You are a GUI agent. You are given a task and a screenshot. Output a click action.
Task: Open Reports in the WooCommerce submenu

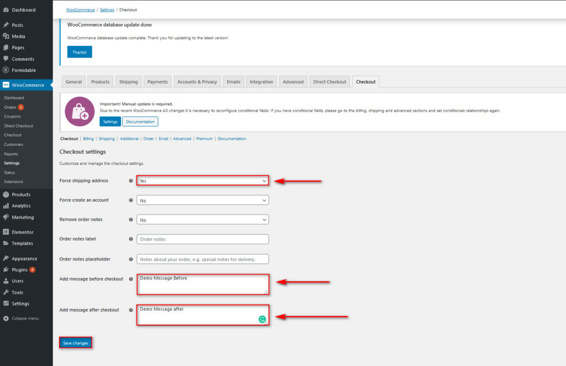tap(11, 154)
